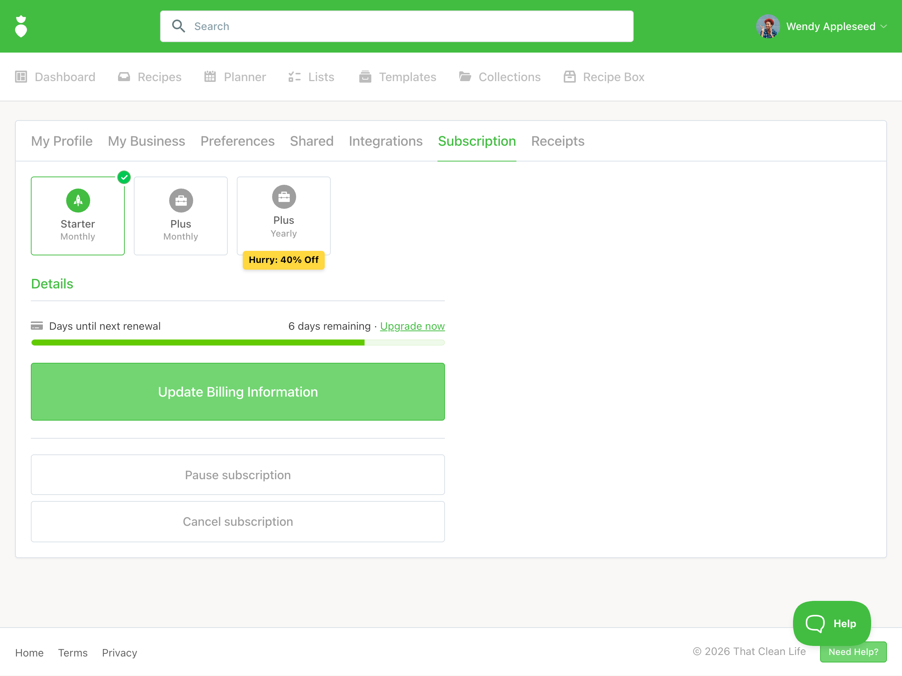Switch to the Receipts tab

pos(557,141)
